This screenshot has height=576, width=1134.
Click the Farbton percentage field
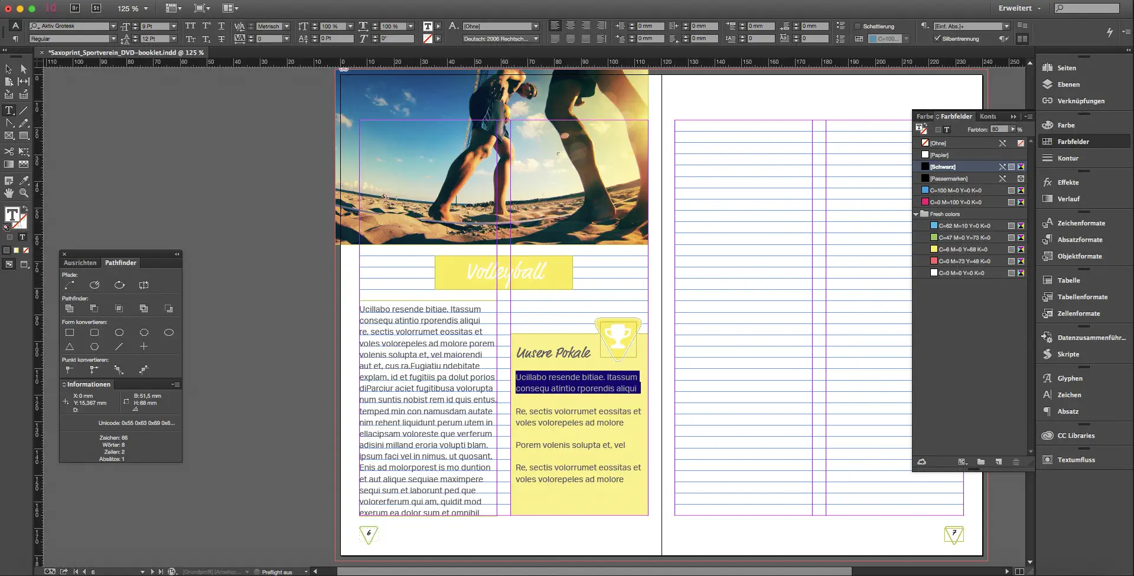[x=999, y=129]
